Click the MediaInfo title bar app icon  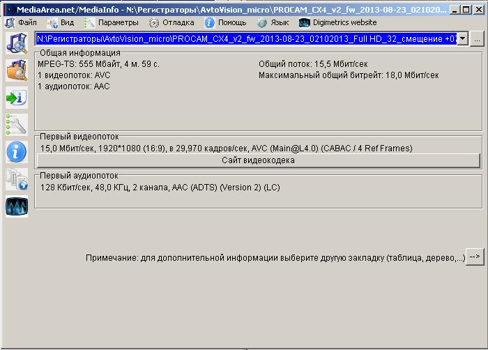(x=8, y=10)
